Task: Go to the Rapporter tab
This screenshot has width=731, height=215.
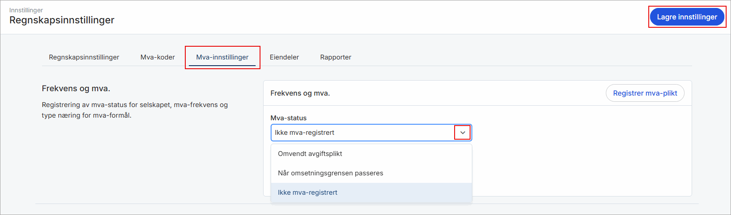Action: 336,57
